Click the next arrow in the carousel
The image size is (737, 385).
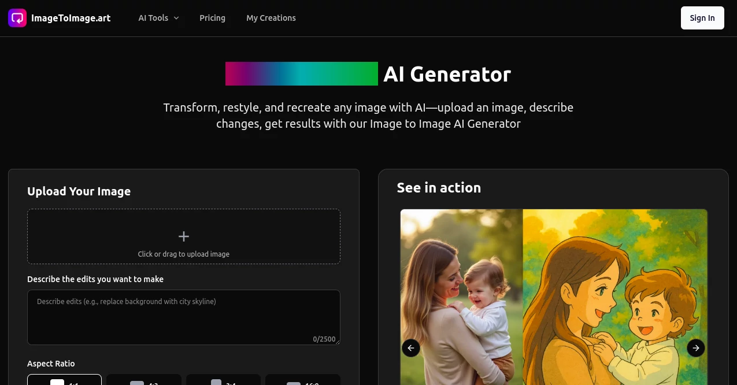click(x=695, y=347)
